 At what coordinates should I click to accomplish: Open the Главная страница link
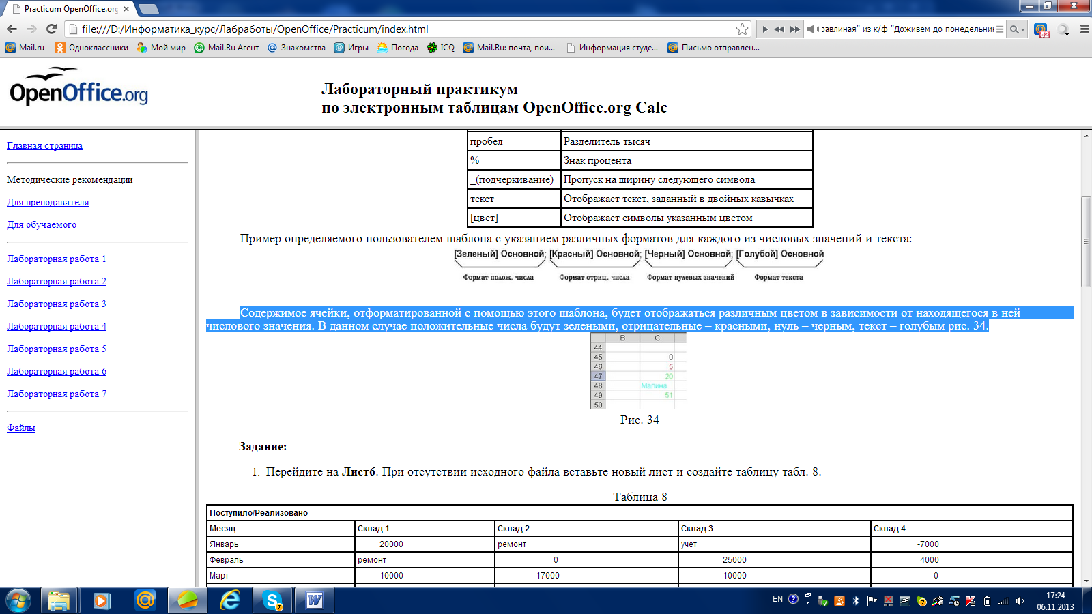[44, 145]
